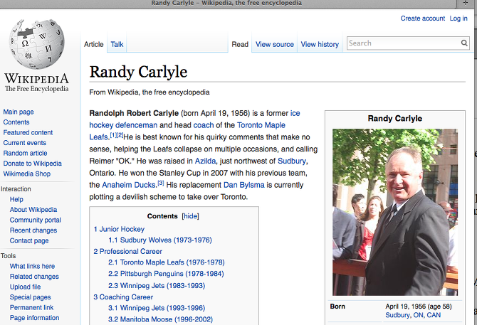Switch to the Talk tab
477x325 pixels.
tap(117, 44)
